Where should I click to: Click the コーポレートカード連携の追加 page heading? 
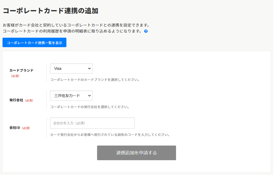click(x=50, y=11)
